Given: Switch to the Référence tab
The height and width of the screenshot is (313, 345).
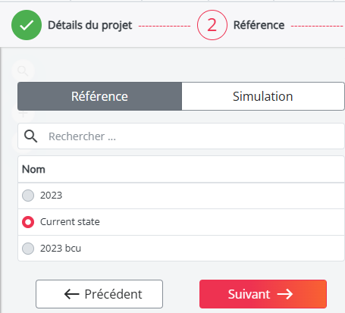Looking at the screenshot, I should coord(99,96).
